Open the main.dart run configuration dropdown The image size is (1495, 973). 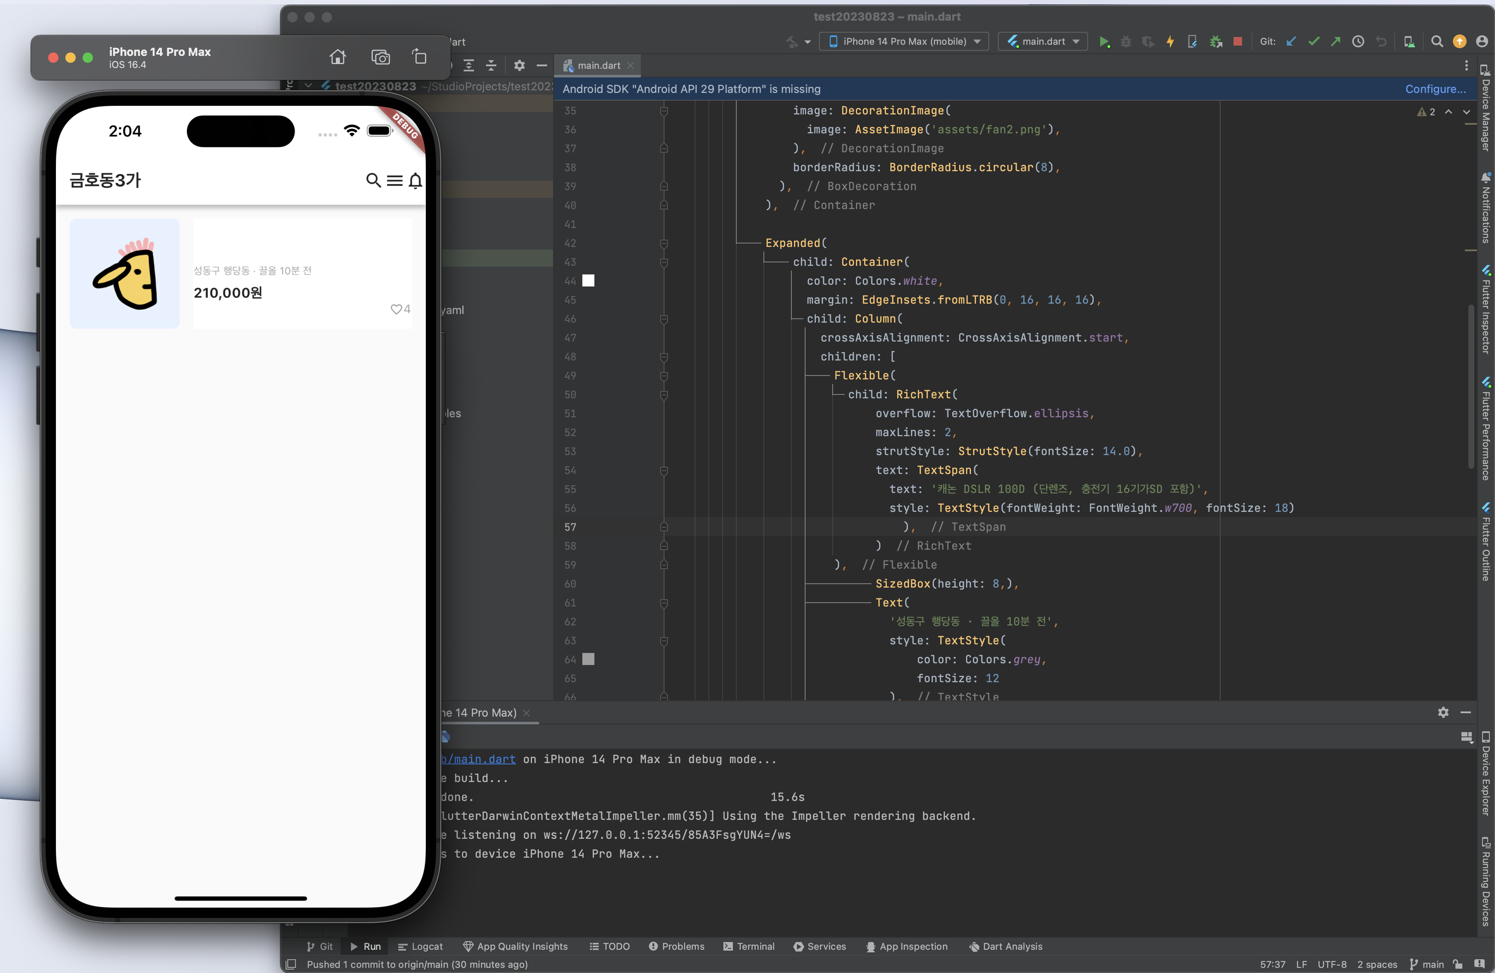pyautogui.click(x=1043, y=41)
